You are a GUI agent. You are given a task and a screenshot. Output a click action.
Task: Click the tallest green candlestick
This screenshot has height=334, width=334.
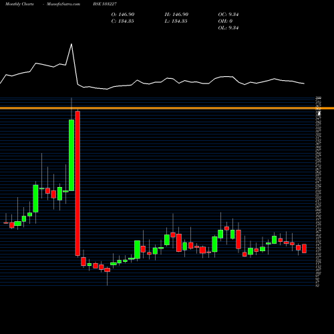coord(71,155)
